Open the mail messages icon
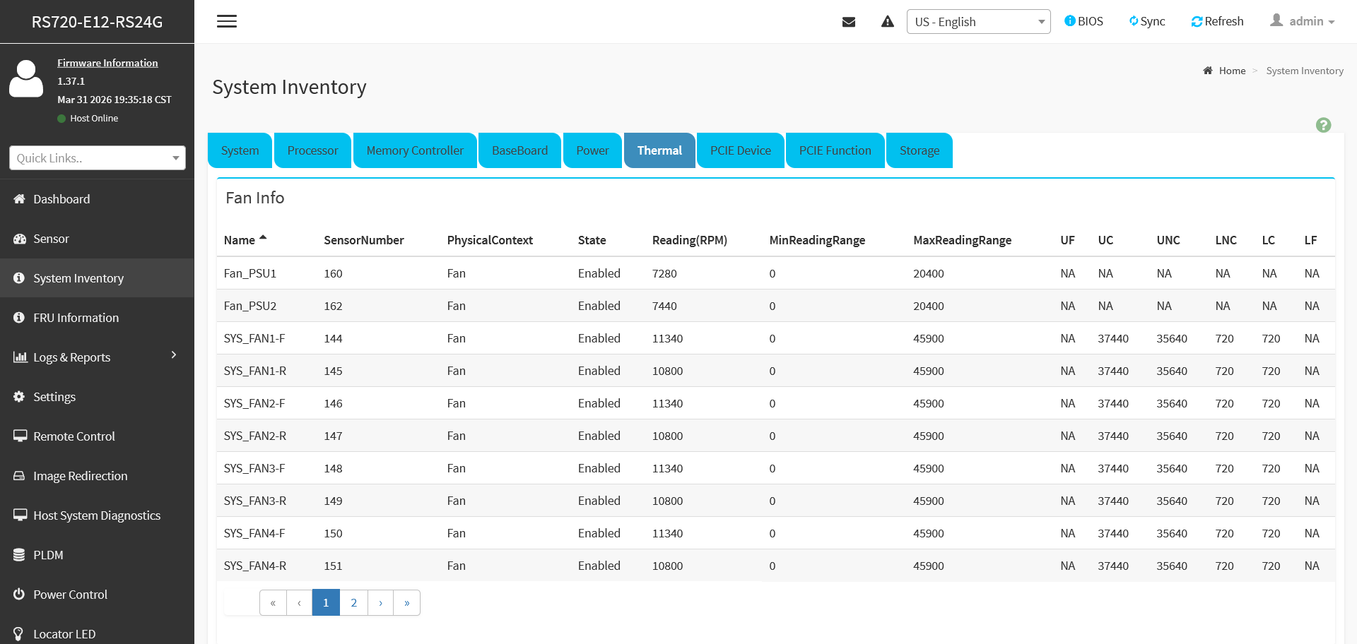 [849, 22]
